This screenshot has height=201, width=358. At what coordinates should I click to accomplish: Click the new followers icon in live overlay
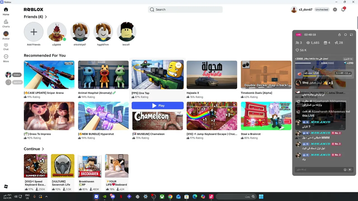tap(336, 43)
